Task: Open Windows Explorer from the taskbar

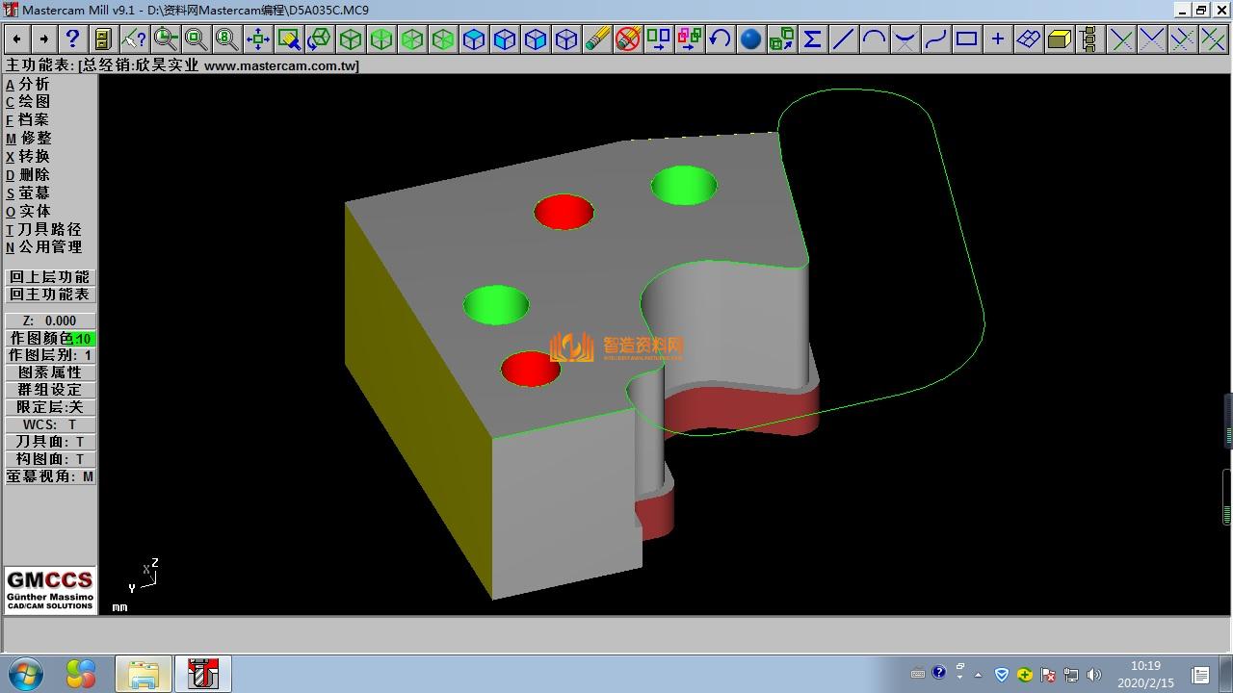Action: [143, 674]
